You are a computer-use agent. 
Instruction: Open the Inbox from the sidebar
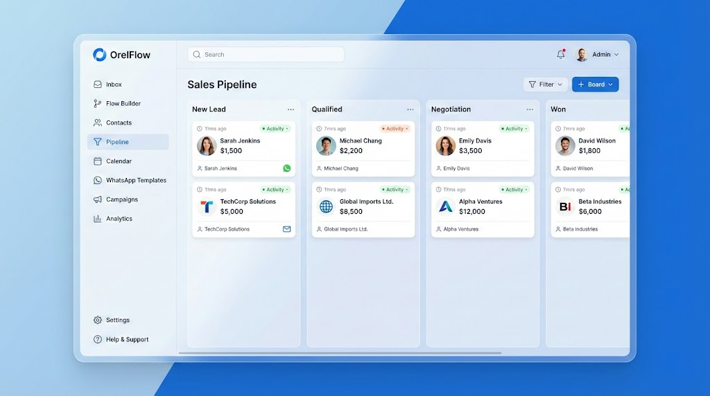(114, 84)
